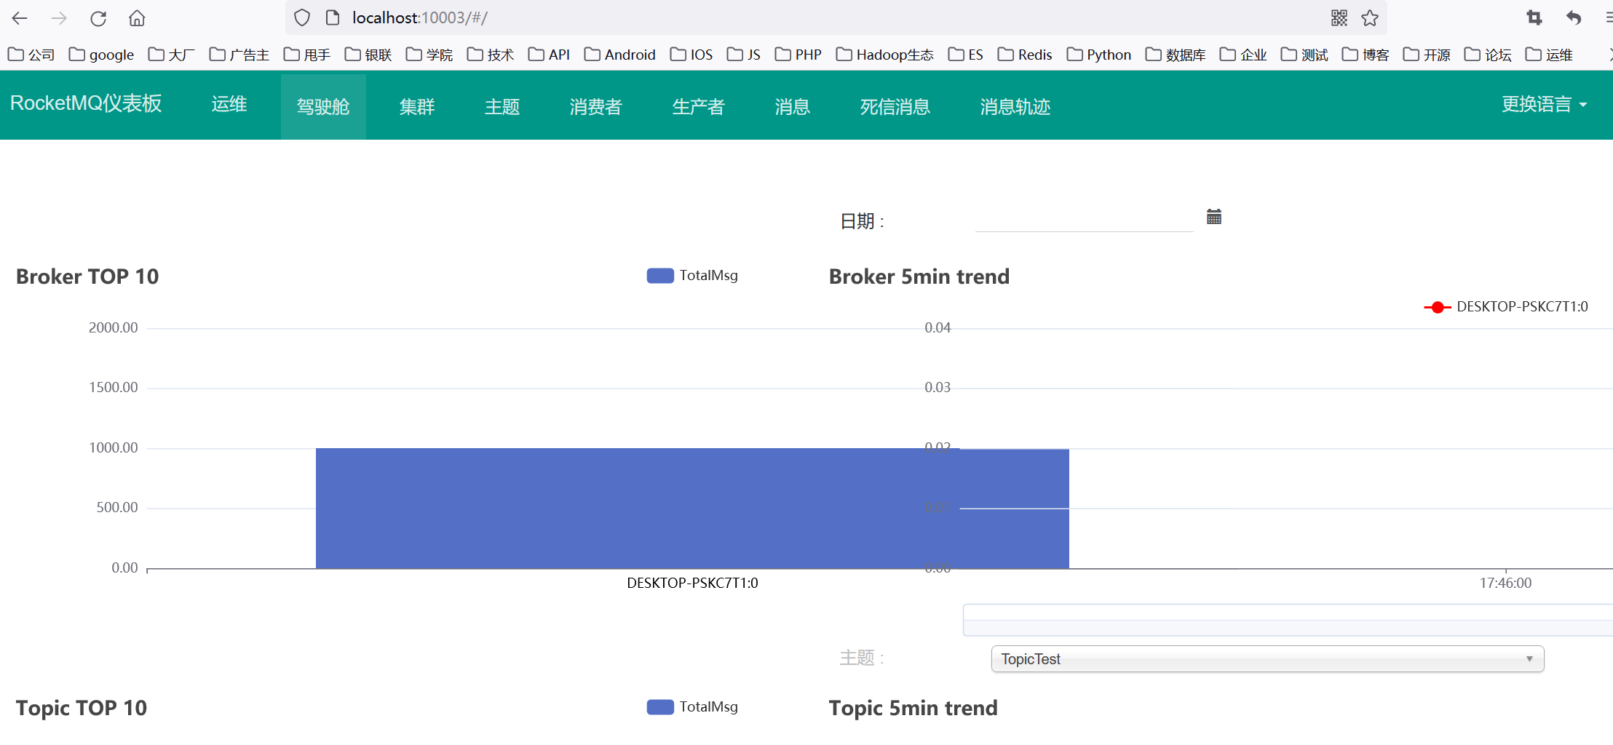
Task: Toggle DESKTOP-PSKC7T1:0 legend in trend chart
Action: coord(1506,307)
